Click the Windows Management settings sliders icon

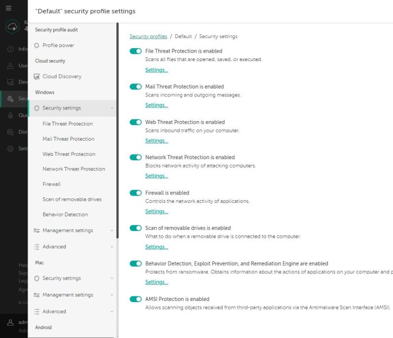37,230
